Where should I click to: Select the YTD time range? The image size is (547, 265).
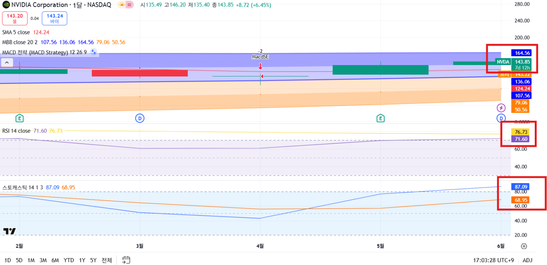pyautogui.click(x=69, y=260)
